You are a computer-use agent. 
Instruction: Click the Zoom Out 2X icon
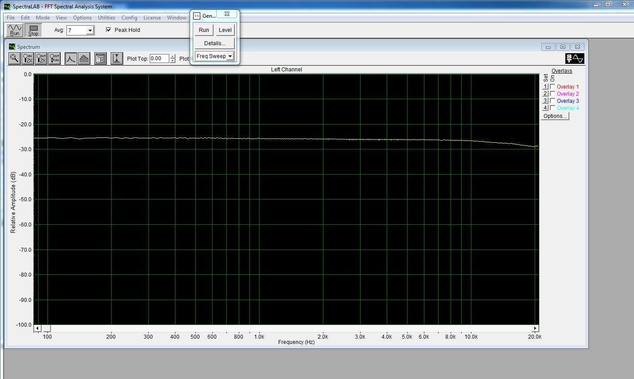(41, 59)
